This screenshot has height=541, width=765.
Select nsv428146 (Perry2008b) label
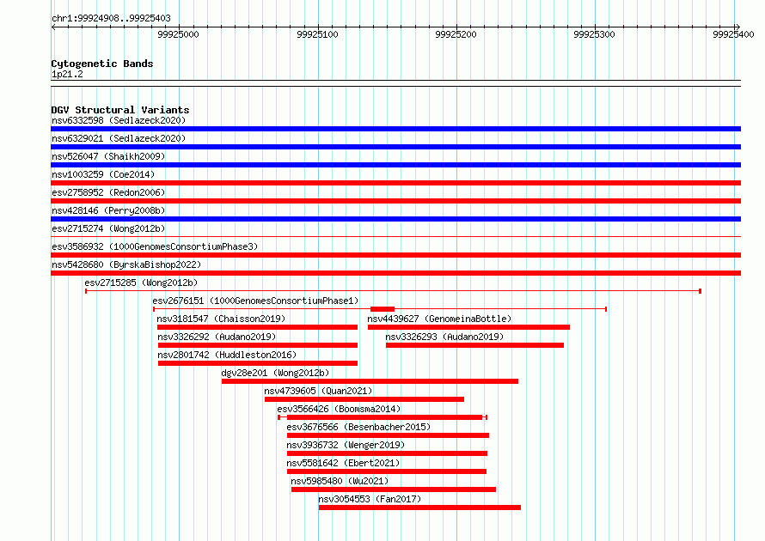pos(108,210)
